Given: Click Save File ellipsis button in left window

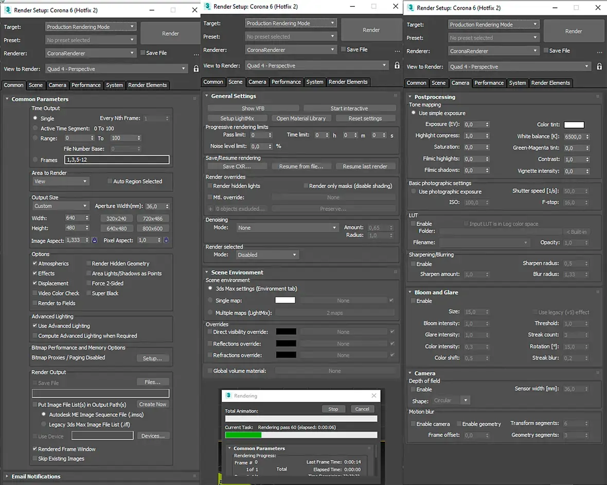Looking at the screenshot, I should pyautogui.click(x=197, y=55).
